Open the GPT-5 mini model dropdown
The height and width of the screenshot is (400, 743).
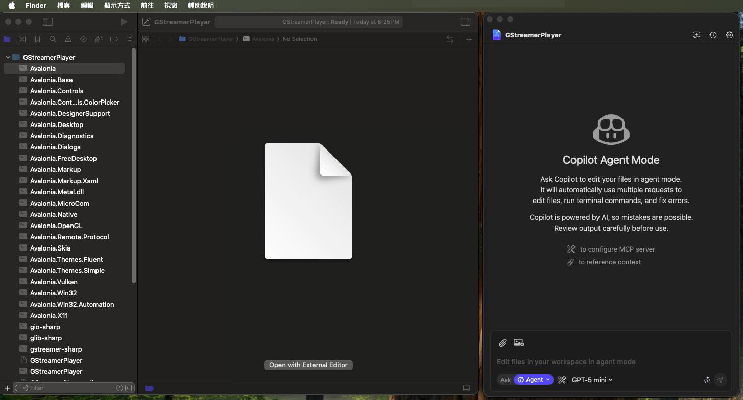coord(592,380)
